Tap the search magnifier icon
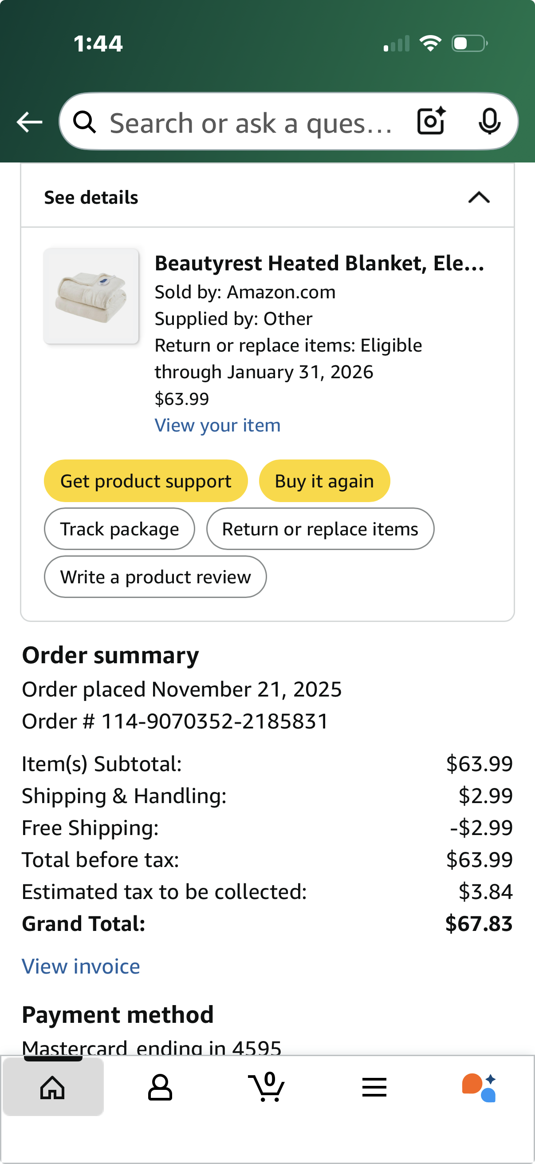 pyautogui.click(x=84, y=122)
